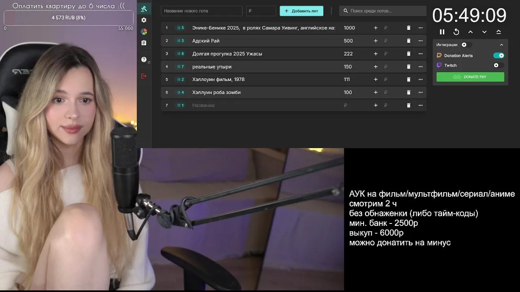This screenshot has height=292, width=520.
Task: Click the green DONATE PAY button
Action: pyautogui.click(x=470, y=77)
